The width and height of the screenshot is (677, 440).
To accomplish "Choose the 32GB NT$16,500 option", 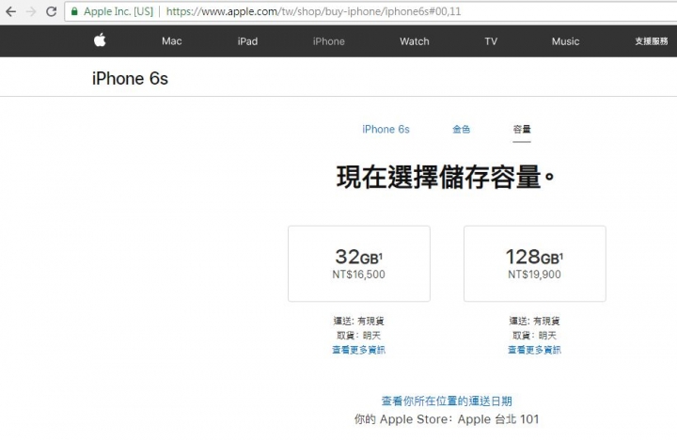I will click(x=359, y=263).
